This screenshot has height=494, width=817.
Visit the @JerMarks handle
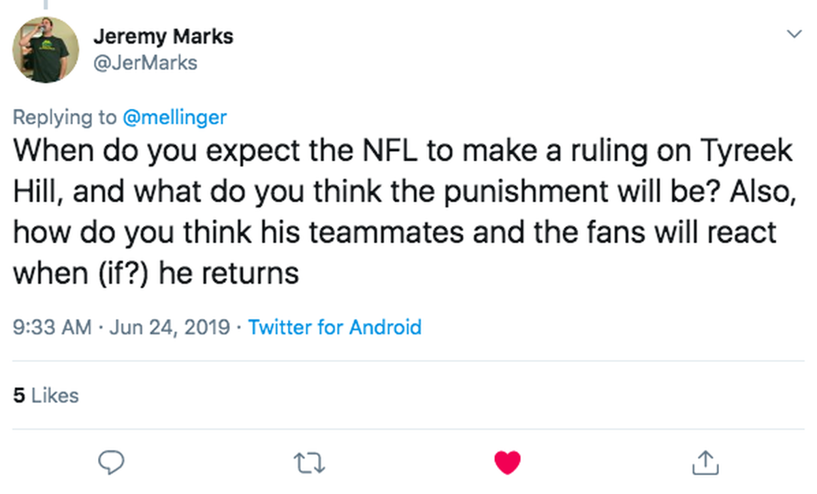[144, 63]
